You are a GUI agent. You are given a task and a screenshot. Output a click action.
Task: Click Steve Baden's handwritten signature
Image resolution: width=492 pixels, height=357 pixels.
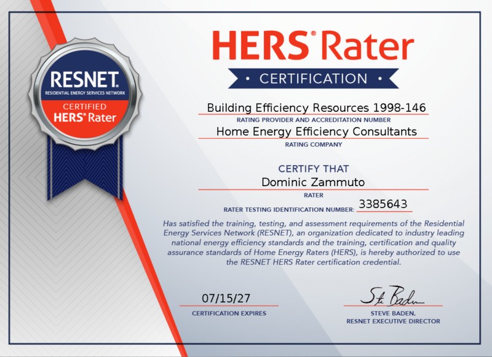click(x=392, y=296)
